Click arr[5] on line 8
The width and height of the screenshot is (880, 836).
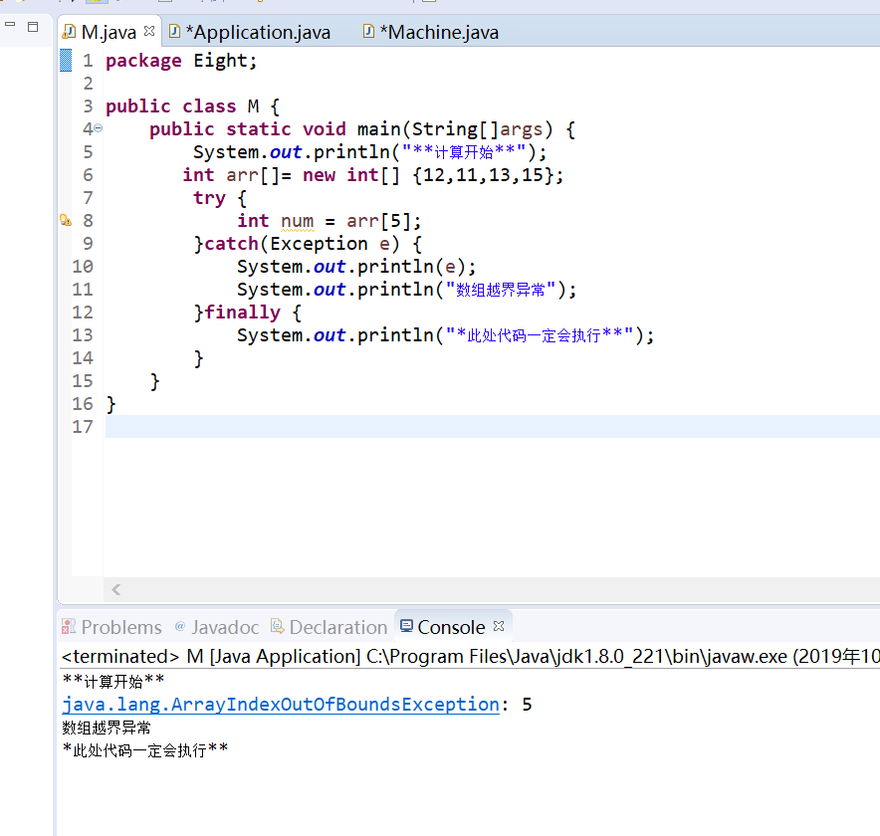[x=379, y=221]
